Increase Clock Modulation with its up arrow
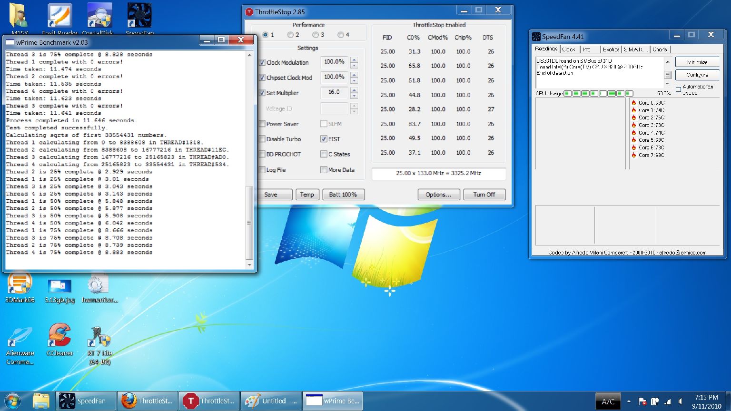This screenshot has width=731, height=411. [x=354, y=59]
